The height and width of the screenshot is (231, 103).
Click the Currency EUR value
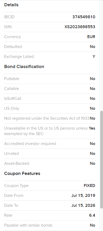click(91, 37)
